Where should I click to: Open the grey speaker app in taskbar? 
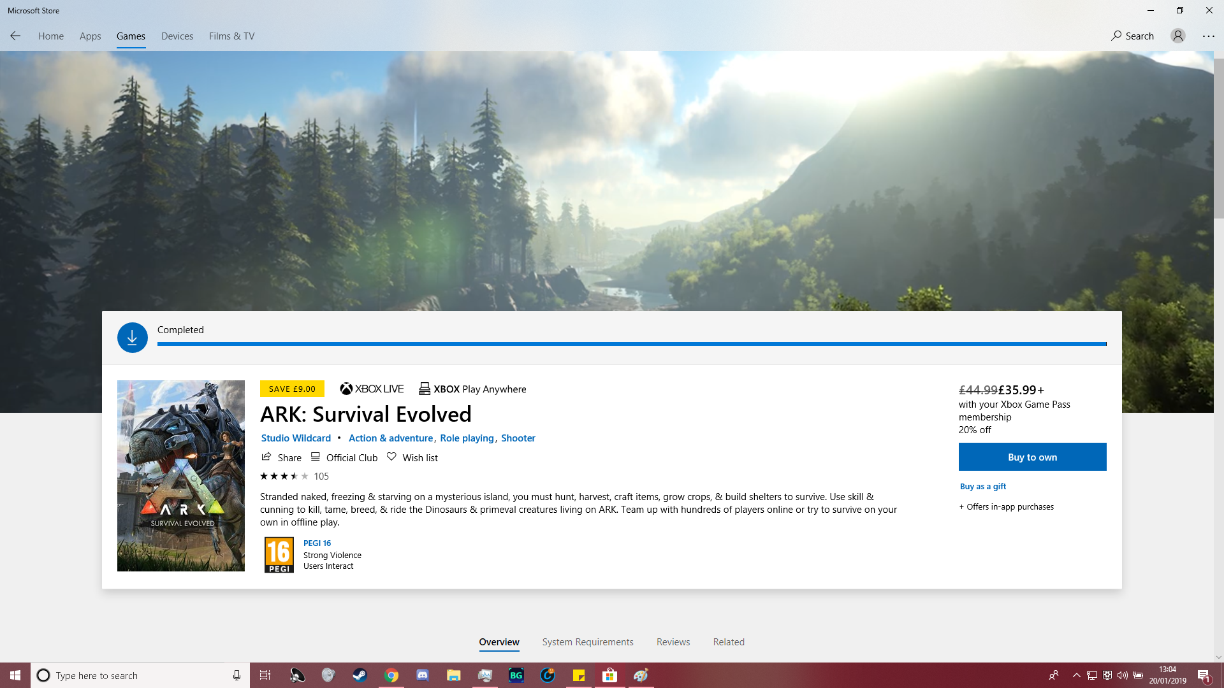[328, 675]
